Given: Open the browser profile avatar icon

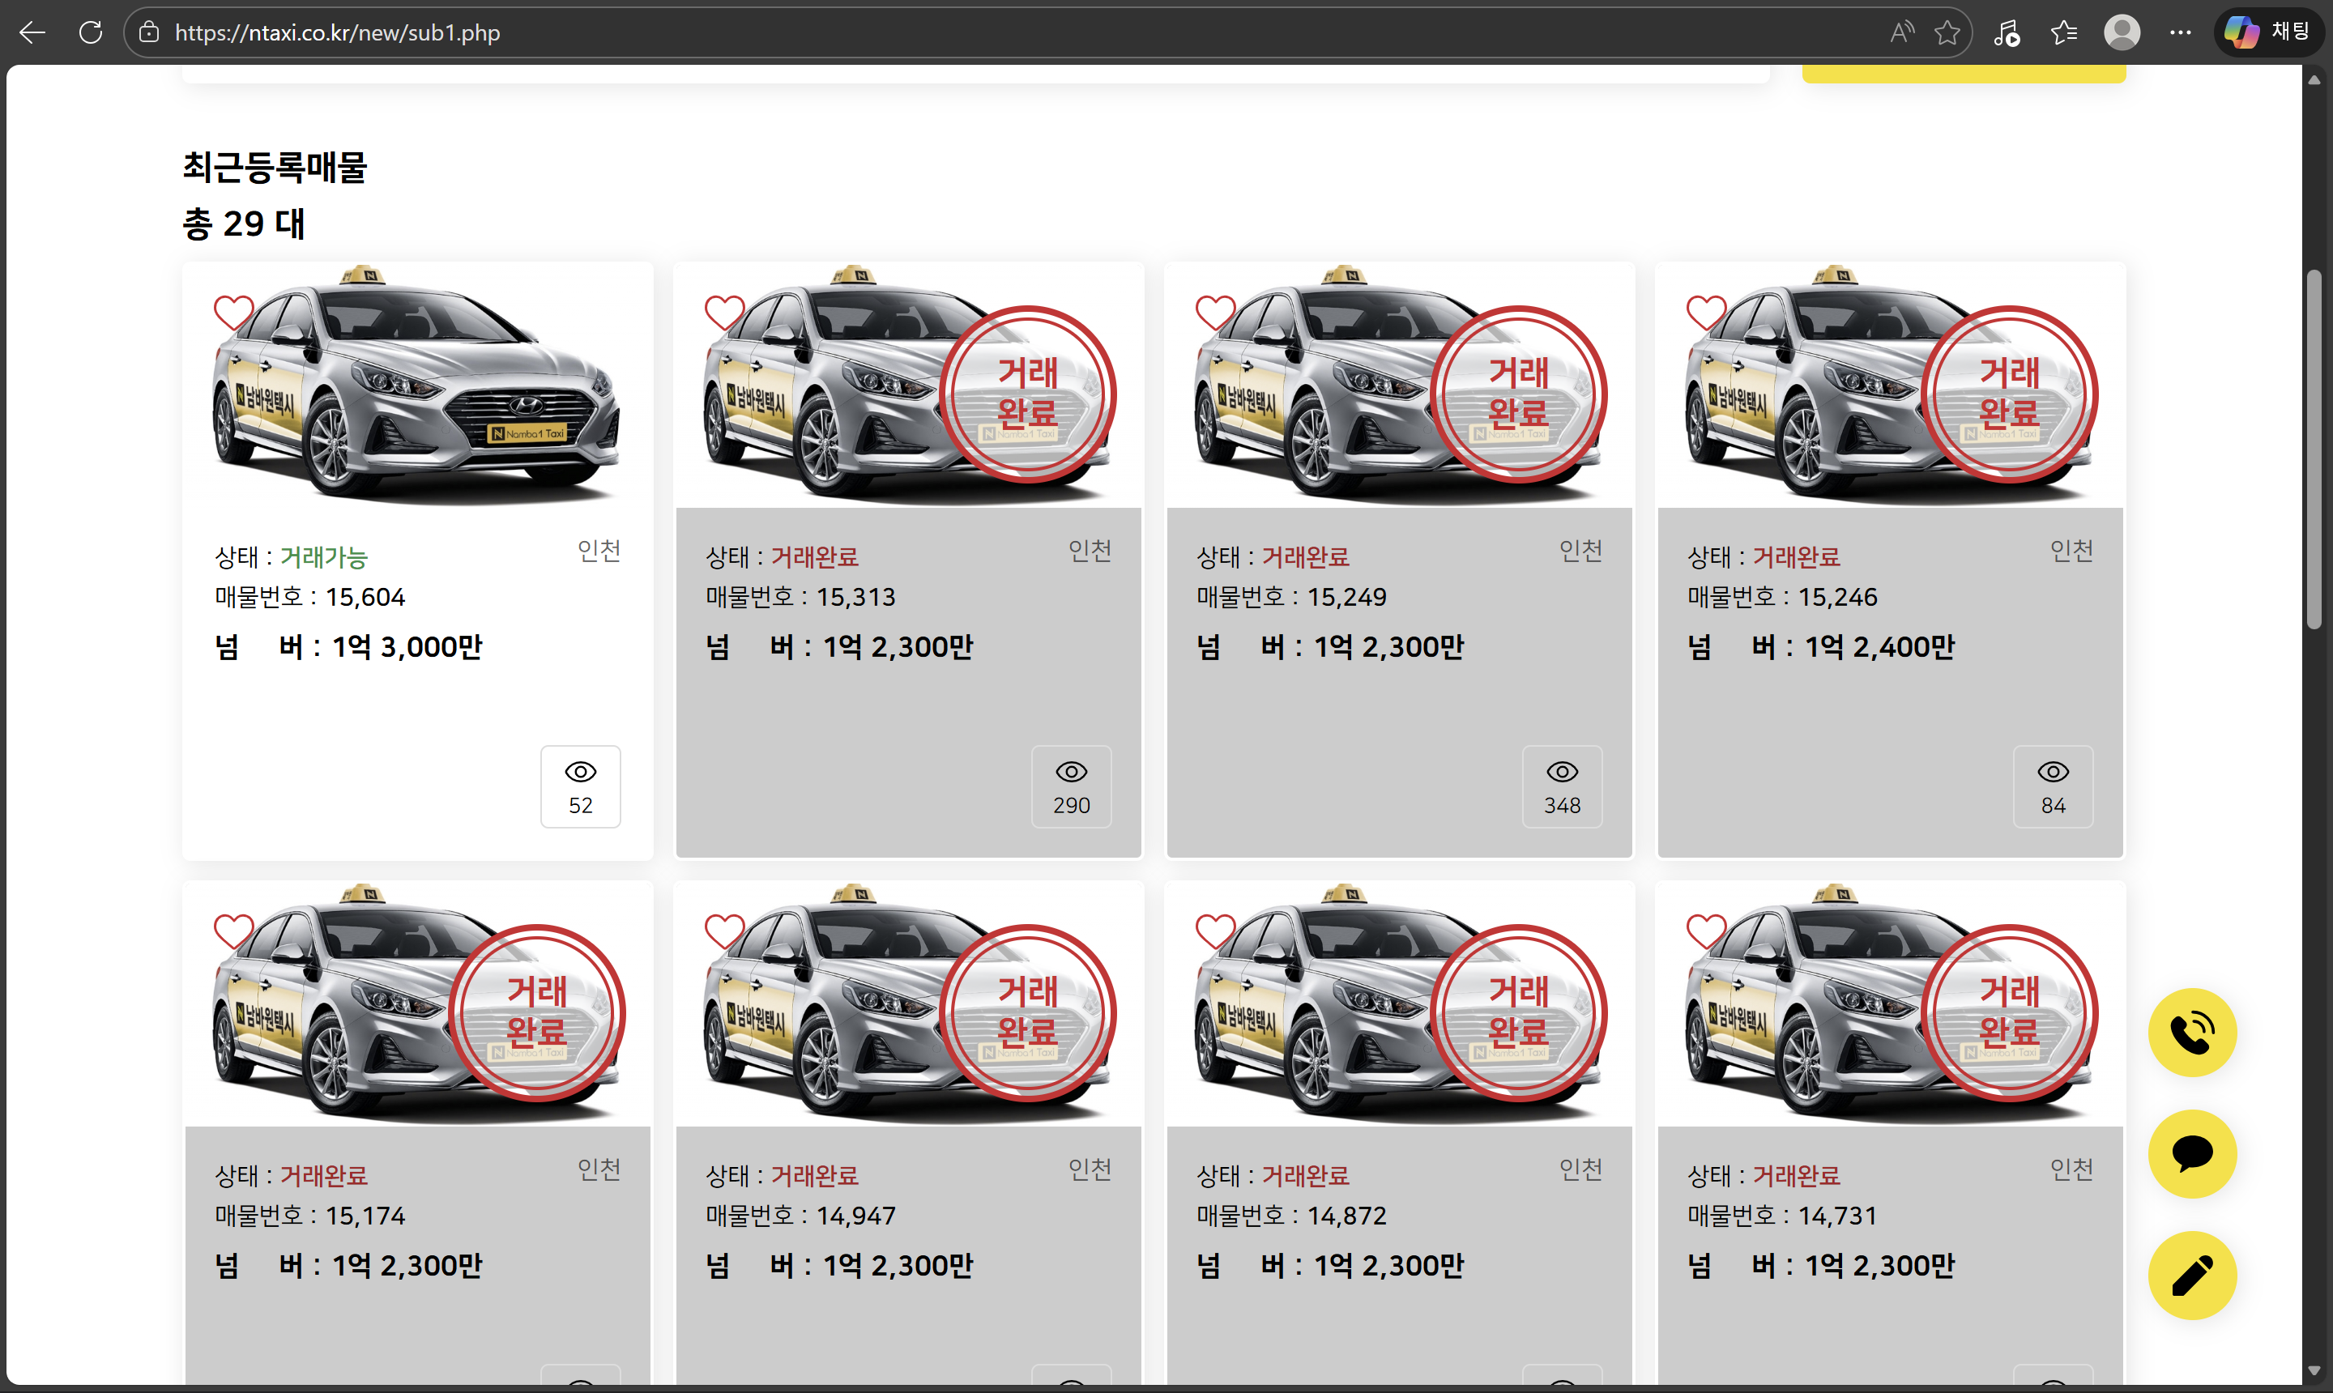Looking at the screenshot, I should [2122, 33].
